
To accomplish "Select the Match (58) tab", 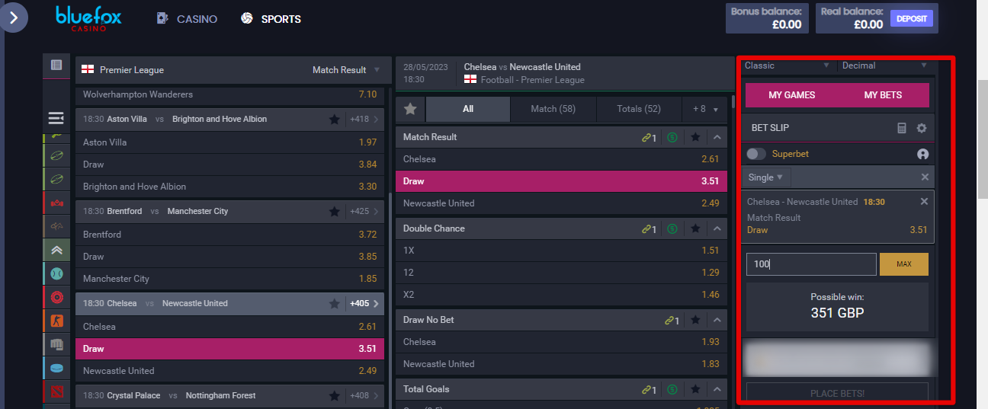I will click(x=553, y=109).
